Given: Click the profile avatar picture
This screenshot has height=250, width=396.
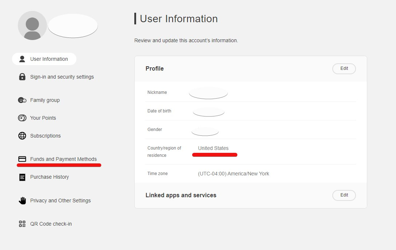Looking at the screenshot, I should click(32, 25).
